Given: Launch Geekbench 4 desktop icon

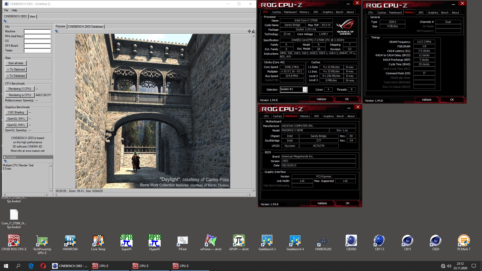Looking at the screenshot, I should (x=295, y=242).
